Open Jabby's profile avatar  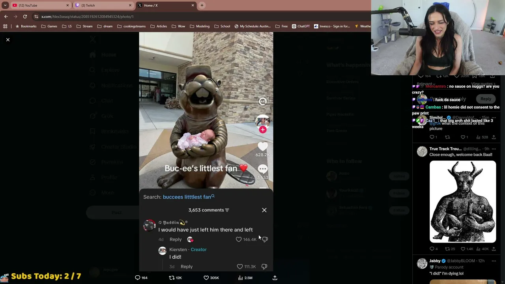pos(422,263)
